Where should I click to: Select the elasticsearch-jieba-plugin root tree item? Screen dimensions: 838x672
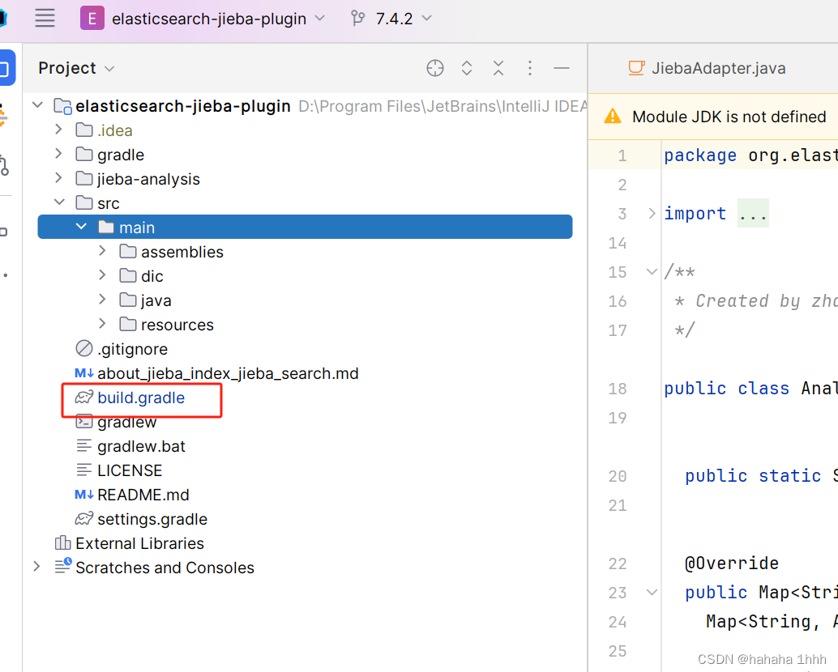pyautogui.click(x=183, y=106)
